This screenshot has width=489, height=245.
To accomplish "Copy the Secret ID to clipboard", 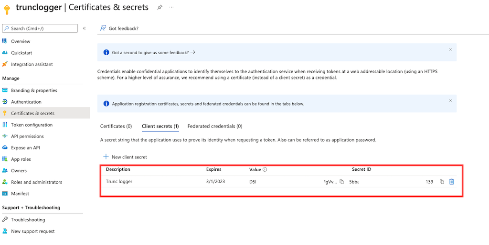I will pos(442,182).
